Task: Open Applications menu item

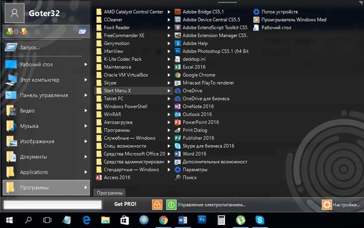Action: (46, 172)
